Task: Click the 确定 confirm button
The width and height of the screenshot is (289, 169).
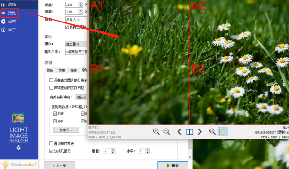Action: coord(172,165)
